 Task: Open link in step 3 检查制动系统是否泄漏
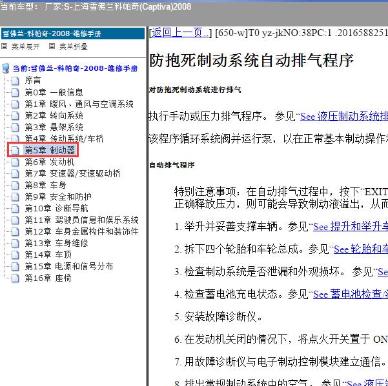tap(383, 272)
